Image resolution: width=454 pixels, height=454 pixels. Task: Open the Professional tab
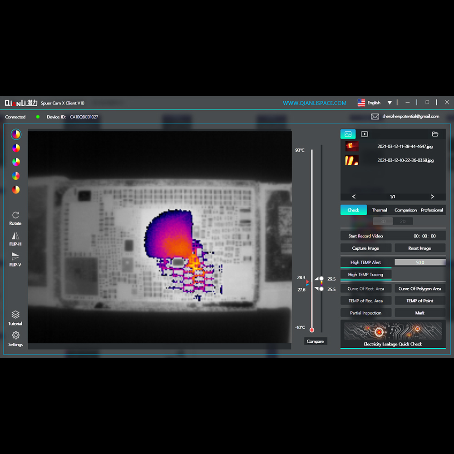point(432,210)
